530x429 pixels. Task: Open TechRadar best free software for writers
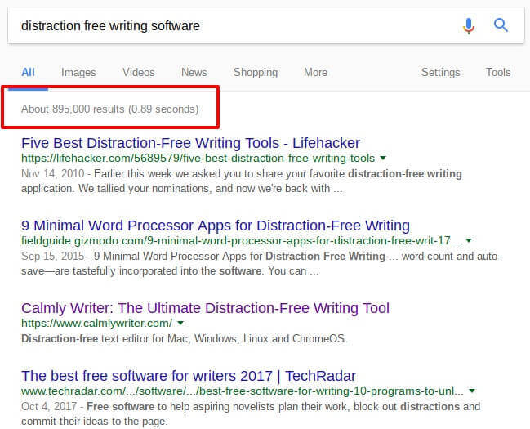coord(189,376)
